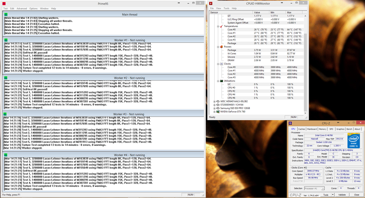Click the Worker #3 window icon
This screenshot has height=198, width=365.
(6, 114)
